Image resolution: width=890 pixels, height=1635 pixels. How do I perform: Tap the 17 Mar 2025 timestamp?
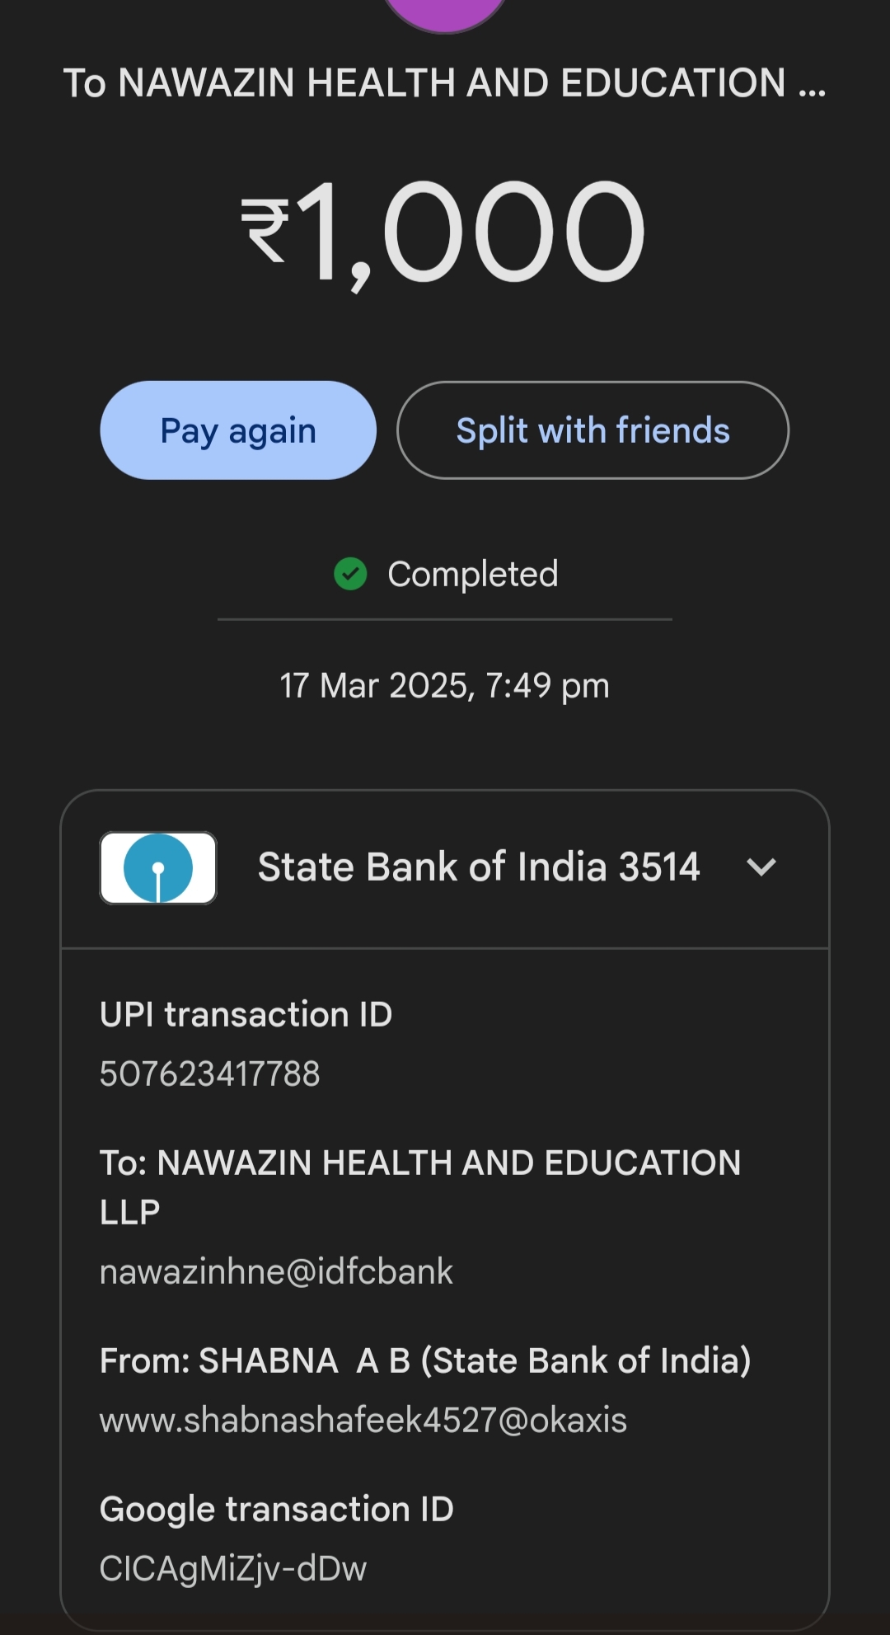point(445,686)
